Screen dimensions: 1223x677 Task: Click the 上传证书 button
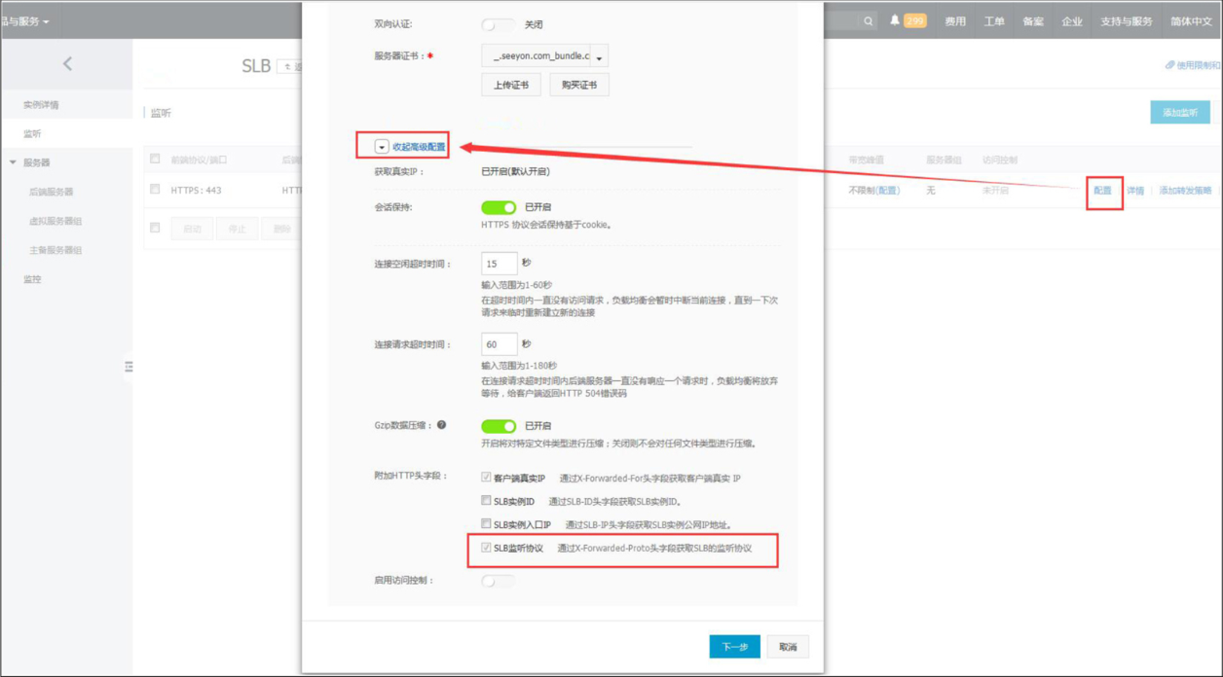511,85
